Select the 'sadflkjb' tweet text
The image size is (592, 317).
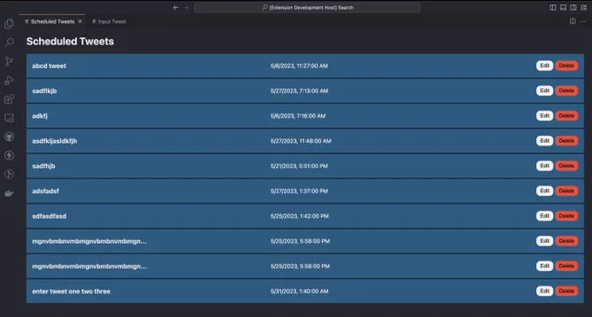click(x=44, y=91)
